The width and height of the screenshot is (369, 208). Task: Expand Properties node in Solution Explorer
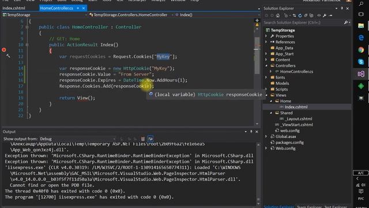click(x=266, y=36)
